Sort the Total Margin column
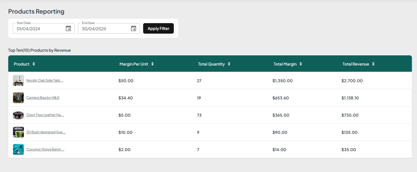The image size is (417, 172). [301, 64]
